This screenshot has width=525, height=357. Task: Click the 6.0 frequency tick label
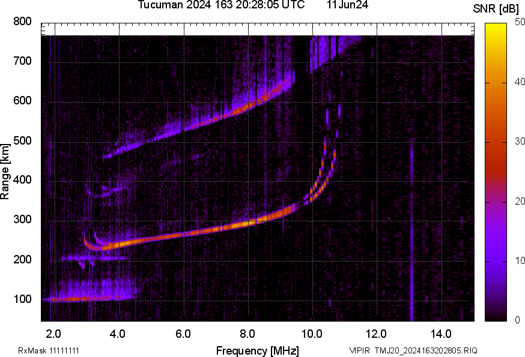point(183,334)
